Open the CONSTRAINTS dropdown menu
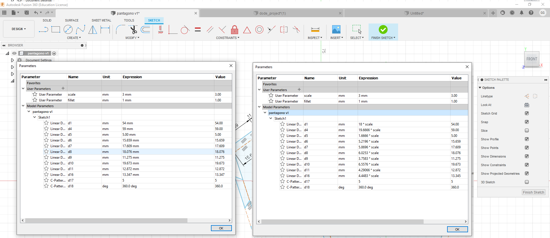This screenshot has width=550, height=238. pos(228,38)
